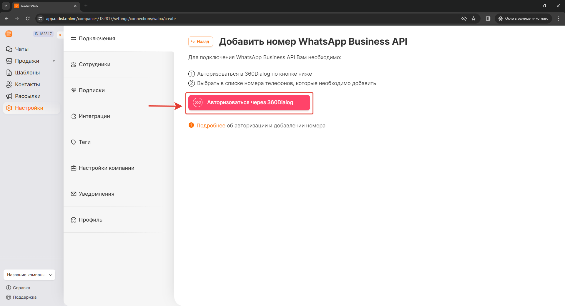Open Интеграции integrations settings tab
Image resolution: width=565 pixels, height=306 pixels.
pyautogui.click(x=119, y=116)
